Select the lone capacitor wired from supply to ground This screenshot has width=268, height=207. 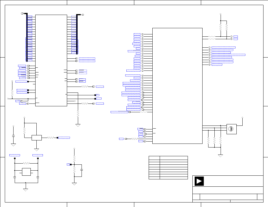tap(13, 136)
